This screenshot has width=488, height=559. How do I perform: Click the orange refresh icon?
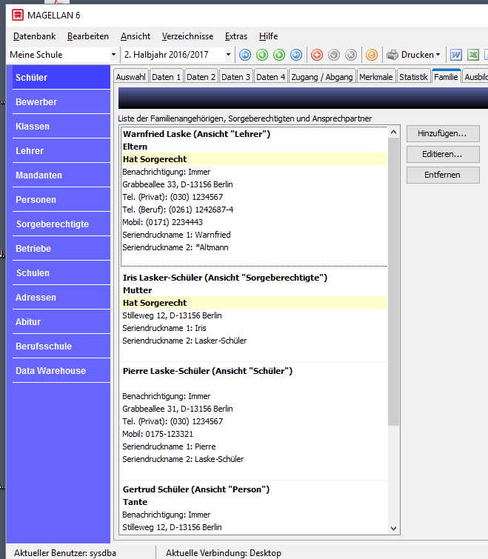(372, 55)
